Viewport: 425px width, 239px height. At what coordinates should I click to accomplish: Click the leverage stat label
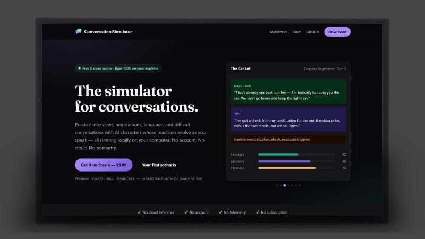click(x=237, y=155)
